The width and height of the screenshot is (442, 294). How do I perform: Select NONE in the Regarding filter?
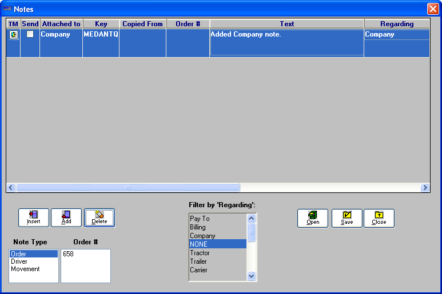(218, 244)
